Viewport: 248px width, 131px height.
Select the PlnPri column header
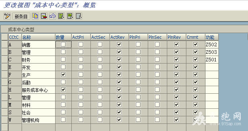[138, 37]
